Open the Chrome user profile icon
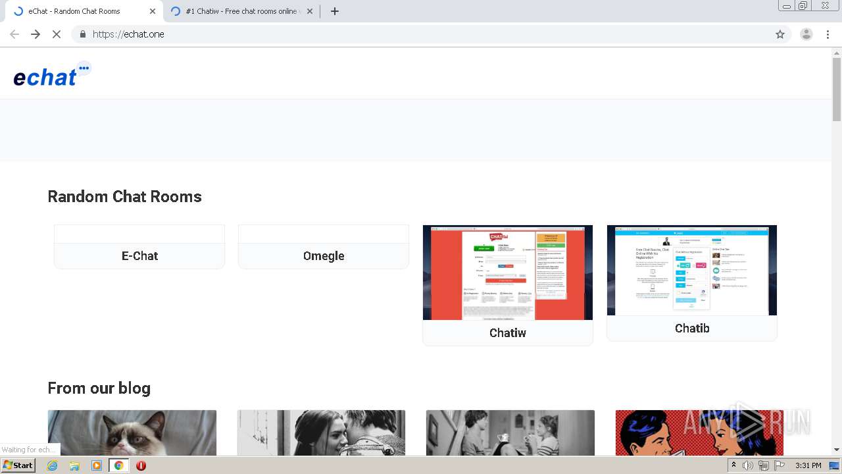This screenshot has width=842, height=474. coord(806,34)
